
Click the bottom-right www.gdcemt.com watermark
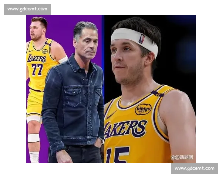194,169
